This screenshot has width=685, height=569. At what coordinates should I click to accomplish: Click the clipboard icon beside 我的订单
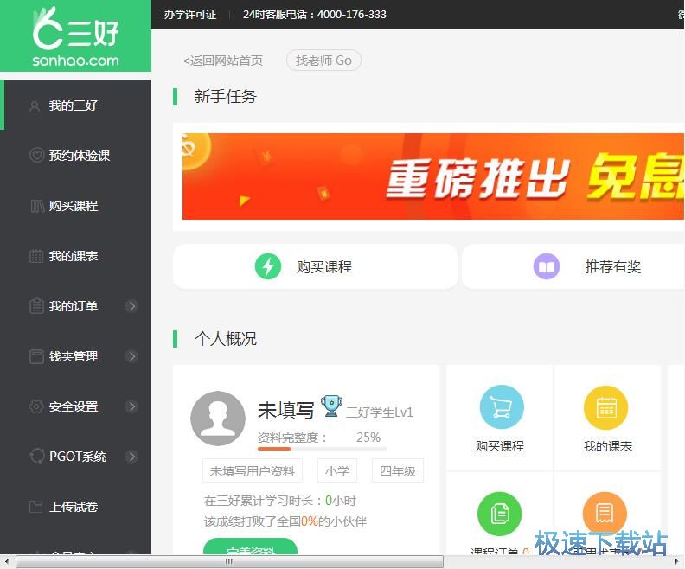pos(36,306)
